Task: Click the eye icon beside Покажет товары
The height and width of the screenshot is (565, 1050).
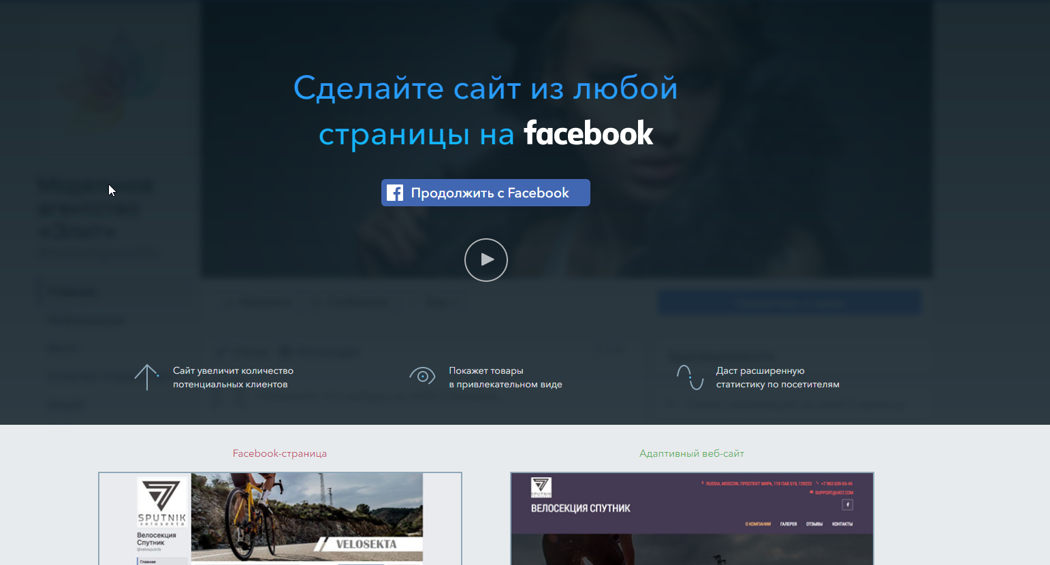Action: [422, 376]
